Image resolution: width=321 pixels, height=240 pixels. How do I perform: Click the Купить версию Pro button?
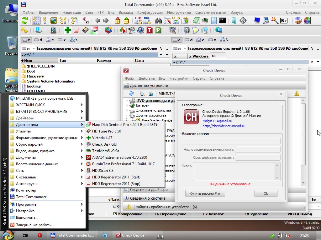tap(205, 193)
